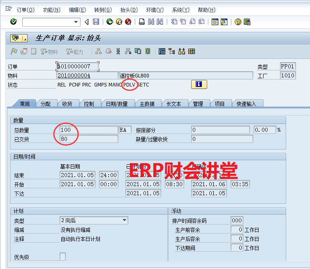Image resolution: width=310 pixels, height=269 pixels.
Task: Open the 订单 menu
Action: pyautogui.click(x=25, y=9)
